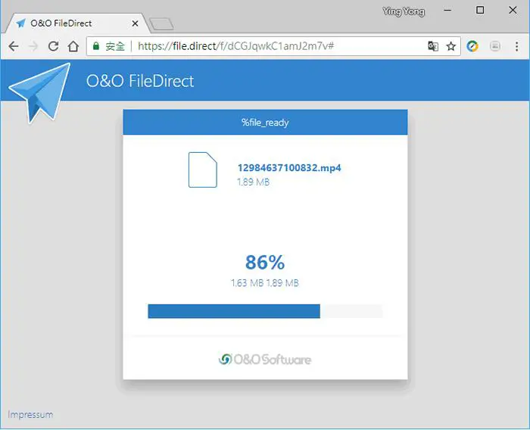
Task: Open a new browser tab
Action: (x=161, y=24)
